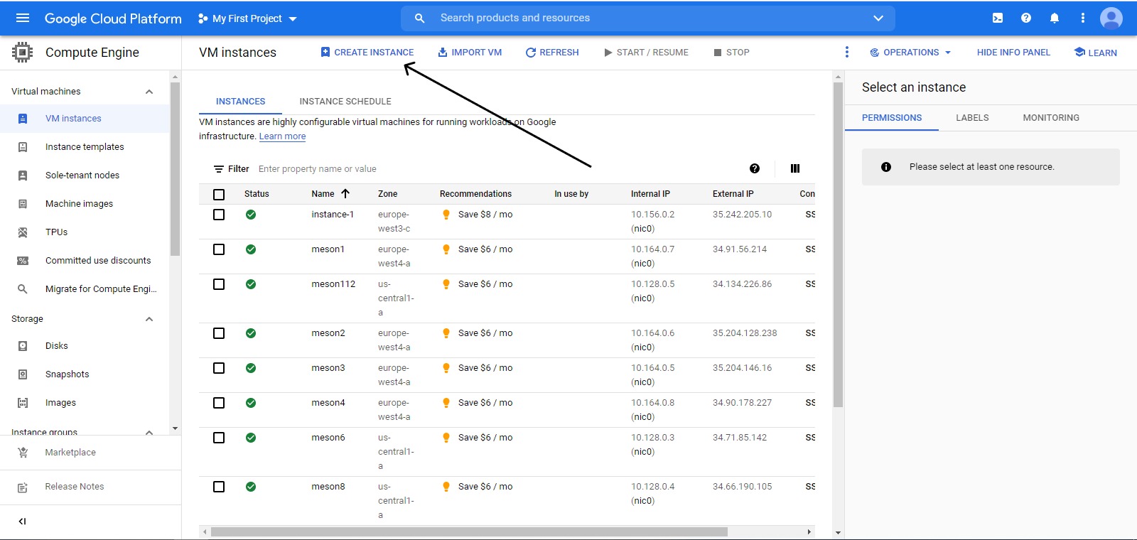Follow the Learn more link
Image resolution: width=1137 pixels, height=540 pixels.
coord(282,136)
